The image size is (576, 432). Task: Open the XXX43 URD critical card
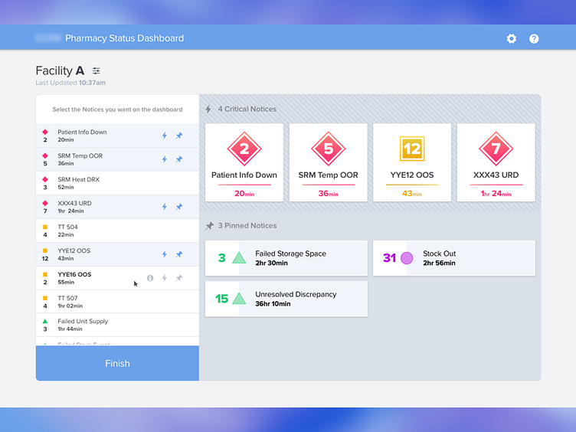pos(496,162)
